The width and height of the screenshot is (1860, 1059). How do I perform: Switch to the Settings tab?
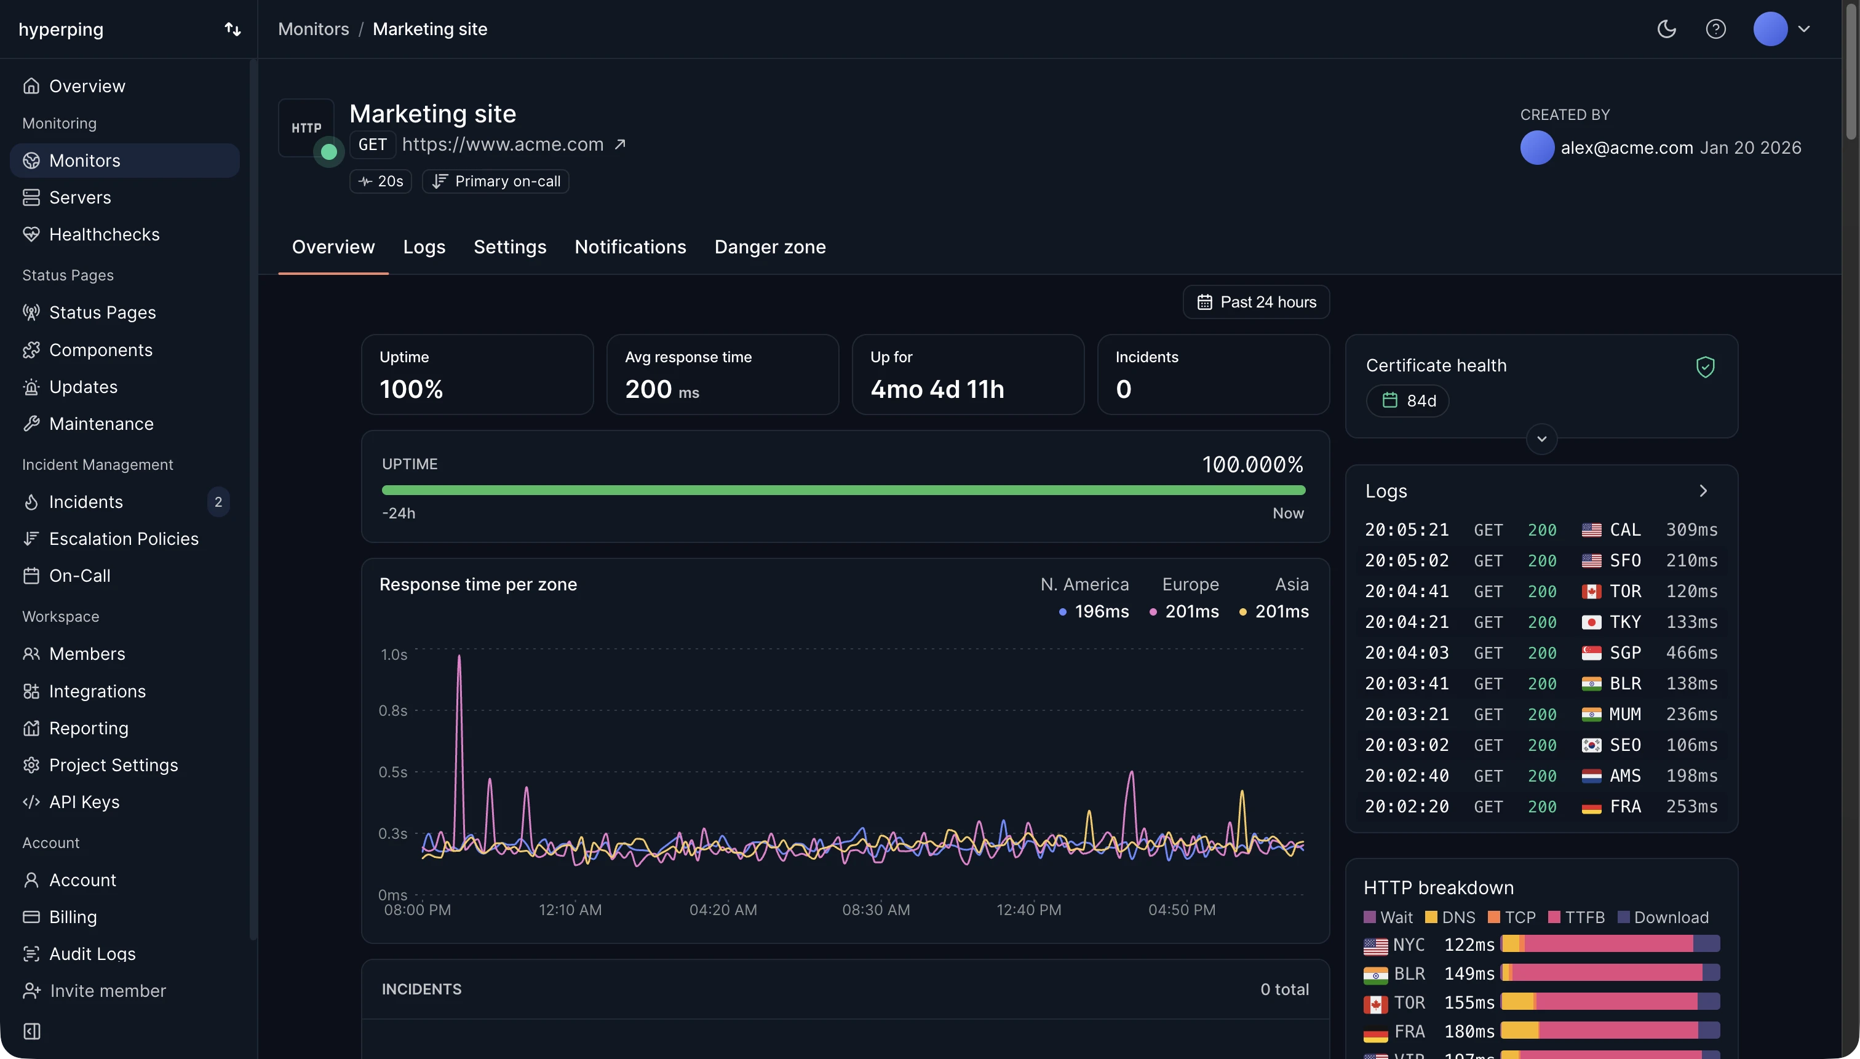510,247
